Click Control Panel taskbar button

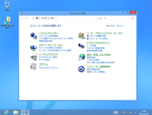point(25,112)
